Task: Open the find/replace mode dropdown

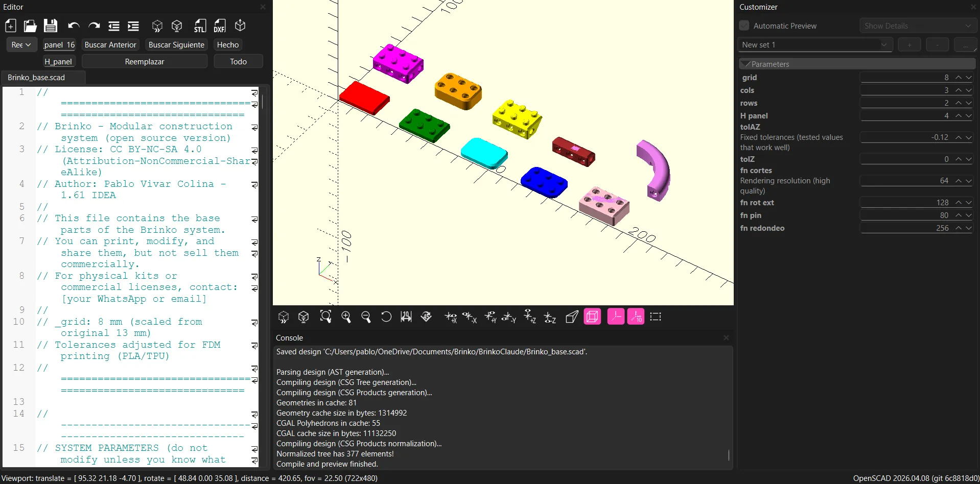Action: pyautogui.click(x=21, y=45)
